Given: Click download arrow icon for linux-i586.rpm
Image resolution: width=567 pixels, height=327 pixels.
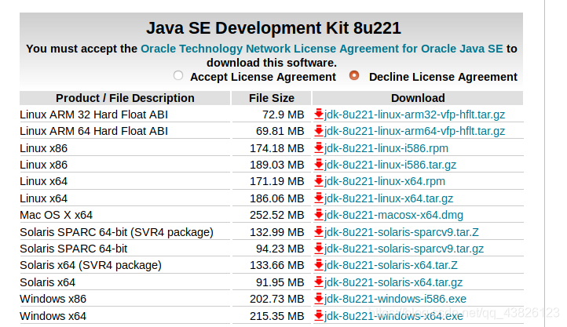Looking at the screenshot, I should (x=319, y=148).
